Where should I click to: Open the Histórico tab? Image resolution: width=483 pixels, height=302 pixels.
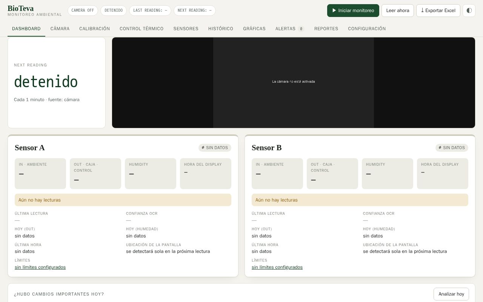(221, 29)
